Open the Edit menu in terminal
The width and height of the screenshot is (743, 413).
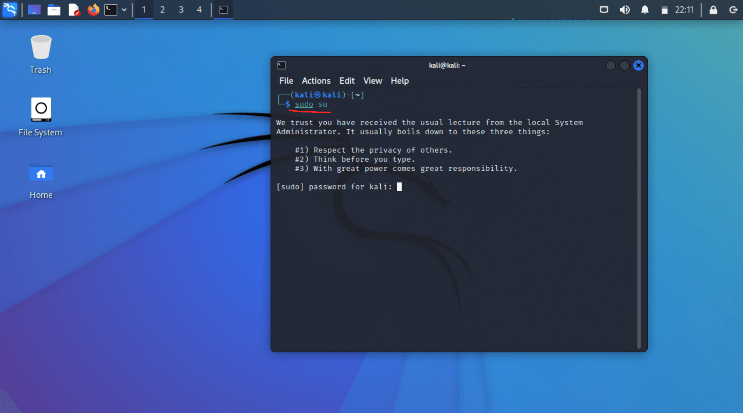coord(347,81)
